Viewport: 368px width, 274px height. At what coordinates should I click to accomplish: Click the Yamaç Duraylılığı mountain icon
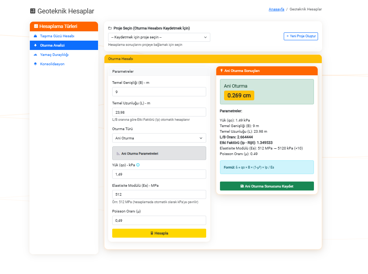35,55
